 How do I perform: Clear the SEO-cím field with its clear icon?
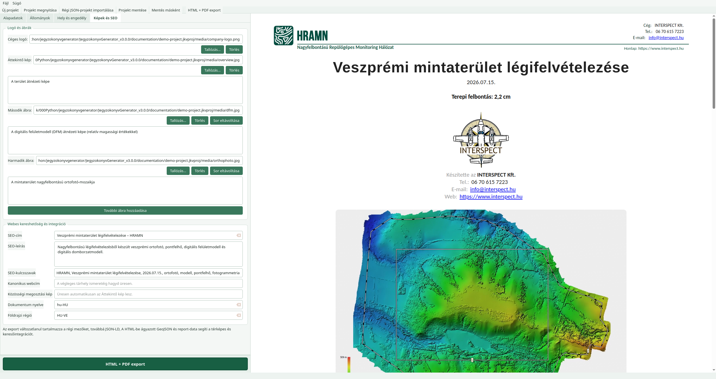click(x=239, y=235)
